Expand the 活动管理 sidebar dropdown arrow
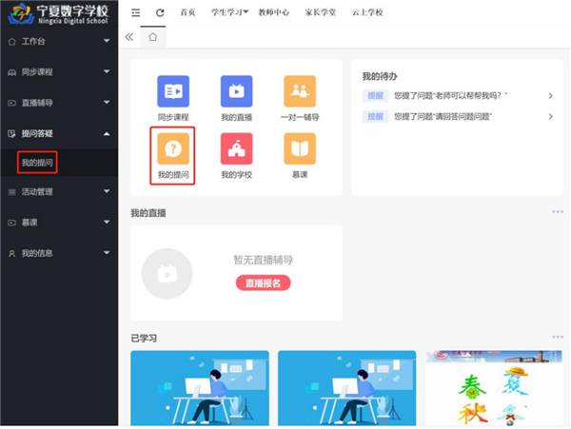 107,191
